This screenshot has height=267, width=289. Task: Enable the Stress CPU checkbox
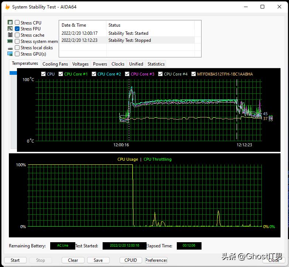pyautogui.click(x=17, y=23)
